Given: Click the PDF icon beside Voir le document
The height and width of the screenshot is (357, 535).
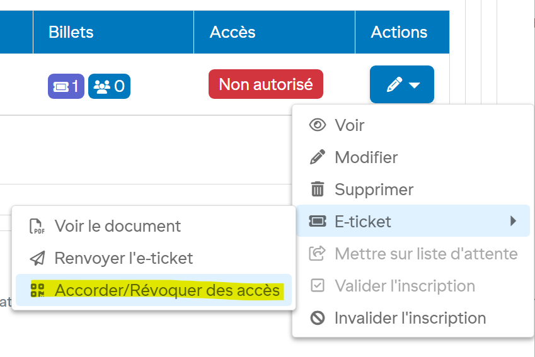Looking at the screenshot, I should point(38,226).
